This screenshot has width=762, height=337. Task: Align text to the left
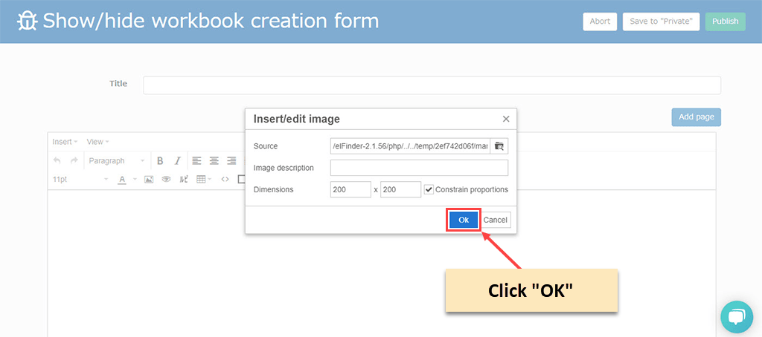click(196, 160)
